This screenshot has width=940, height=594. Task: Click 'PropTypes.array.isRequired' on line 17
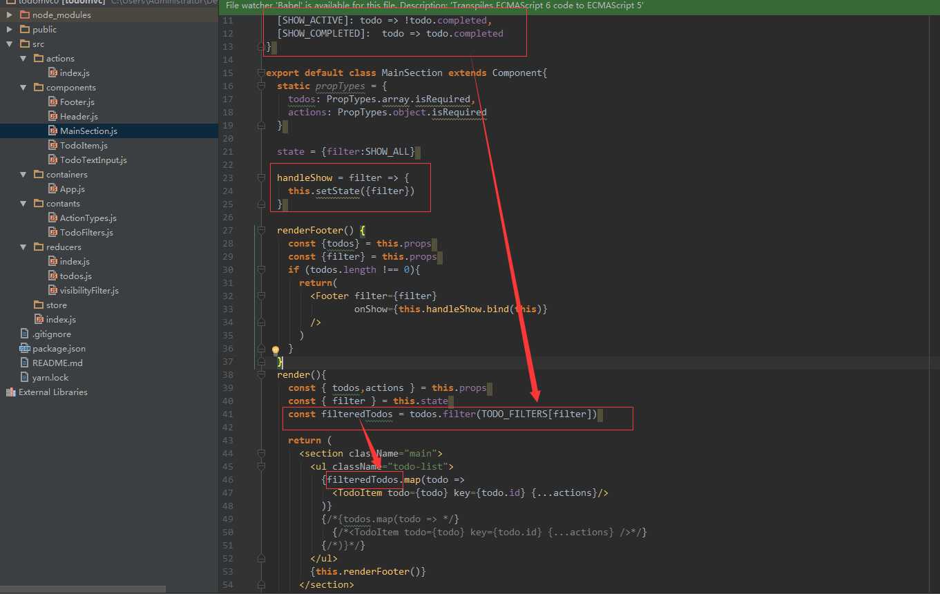(399, 99)
